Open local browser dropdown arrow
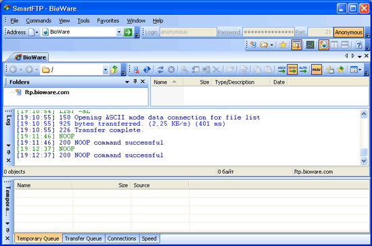The height and width of the screenshot is (246, 372). [x=272, y=45]
